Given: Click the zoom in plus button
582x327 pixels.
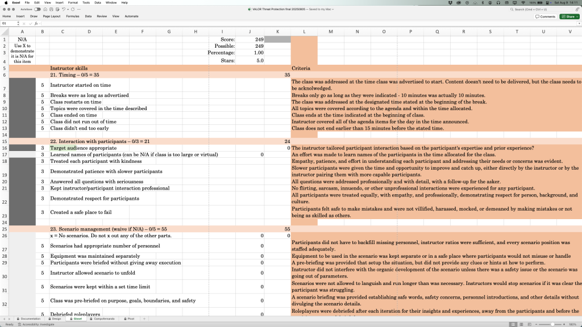Looking at the screenshot, I should 564,324.
